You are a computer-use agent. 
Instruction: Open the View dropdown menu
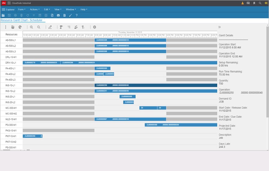[x=58, y=9]
